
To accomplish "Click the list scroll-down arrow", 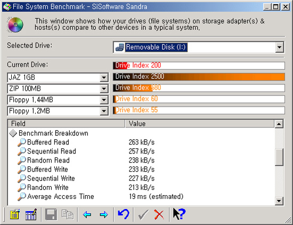I will (x=279, y=201).
